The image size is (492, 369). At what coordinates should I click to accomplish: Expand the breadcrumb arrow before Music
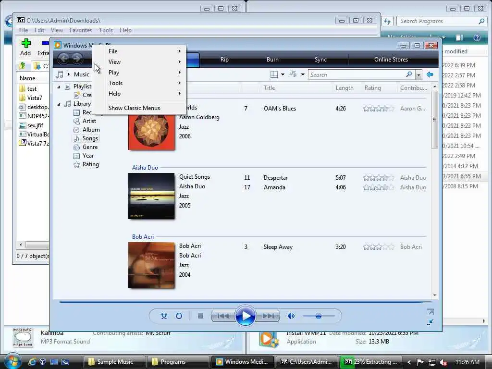click(68, 74)
